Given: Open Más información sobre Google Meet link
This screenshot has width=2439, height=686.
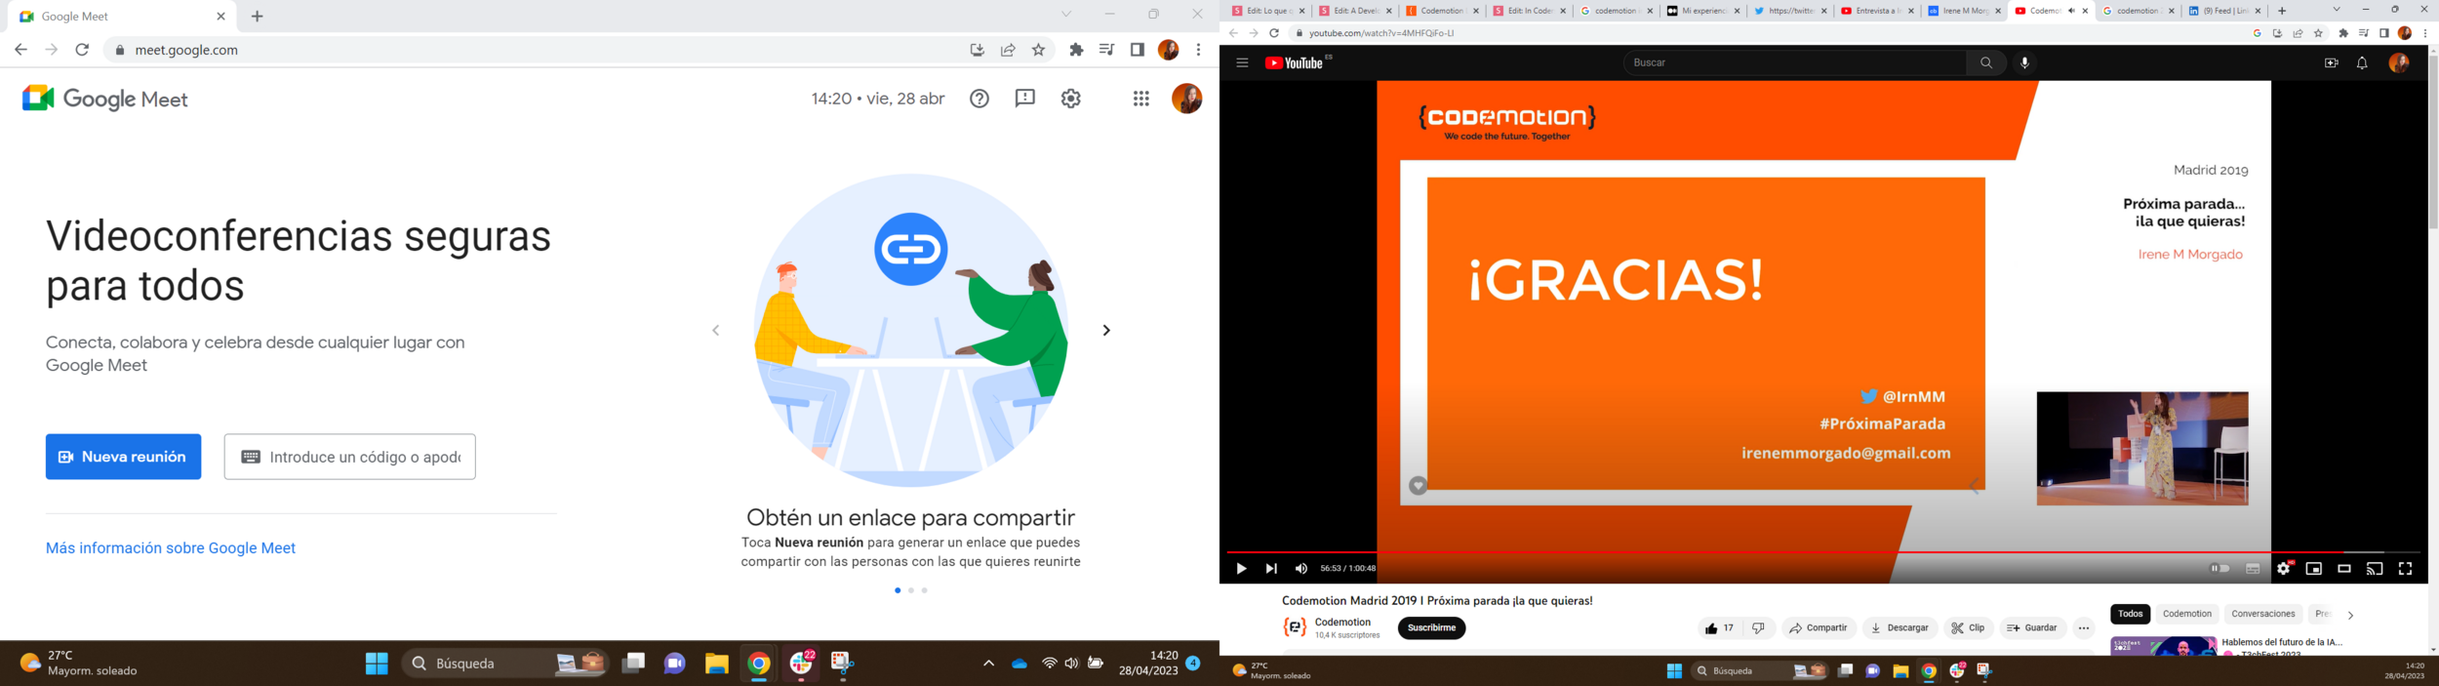Looking at the screenshot, I should point(171,548).
